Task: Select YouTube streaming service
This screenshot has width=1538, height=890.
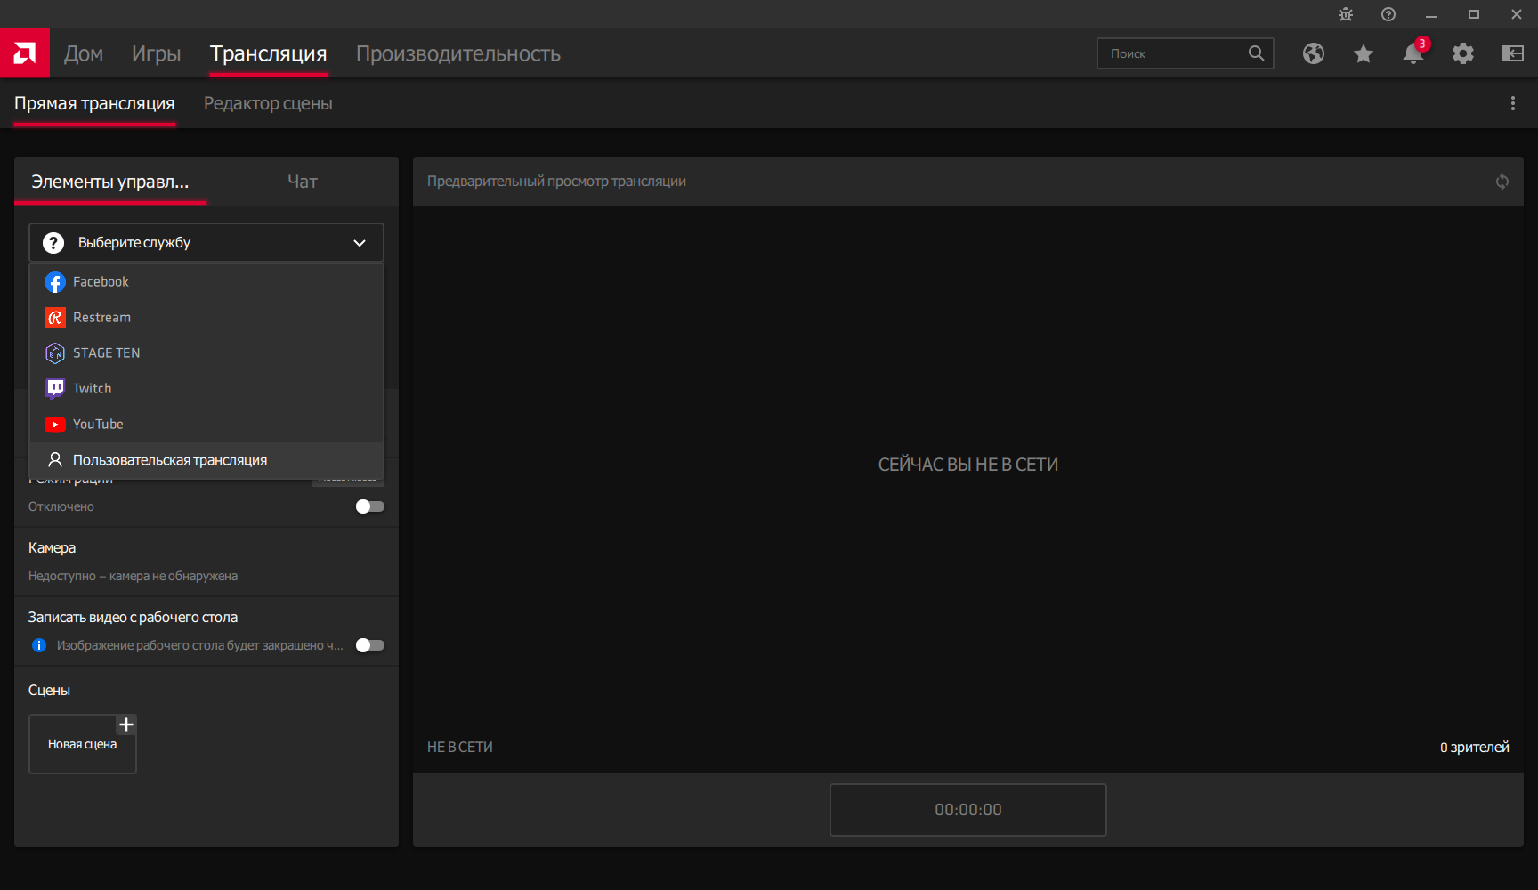Action: click(x=206, y=425)
